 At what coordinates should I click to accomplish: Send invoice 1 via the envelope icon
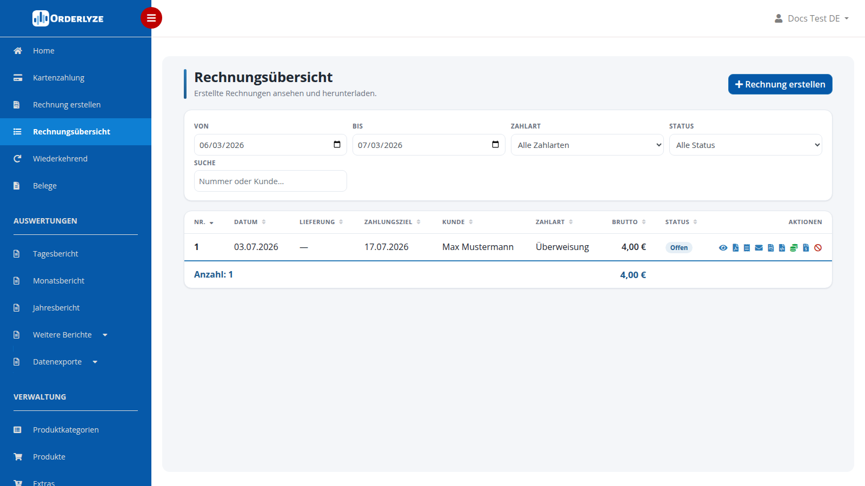point(759,247)
